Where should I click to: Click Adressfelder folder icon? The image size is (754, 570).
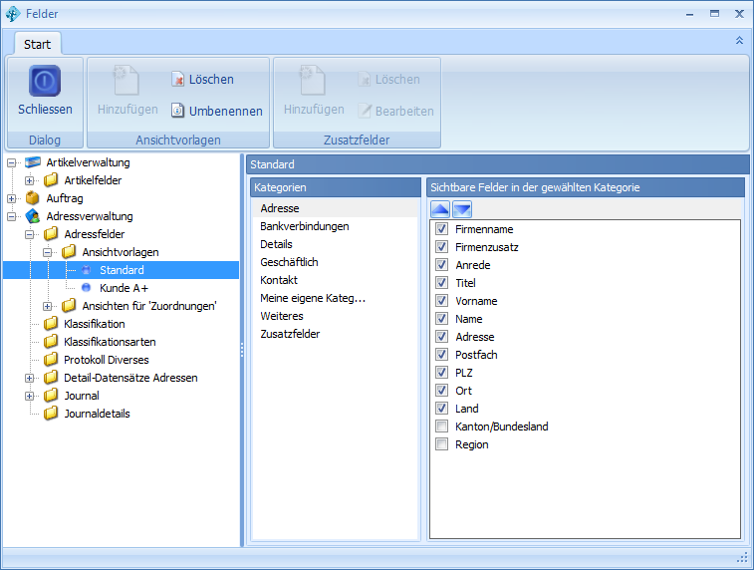[x=51, y=234]
